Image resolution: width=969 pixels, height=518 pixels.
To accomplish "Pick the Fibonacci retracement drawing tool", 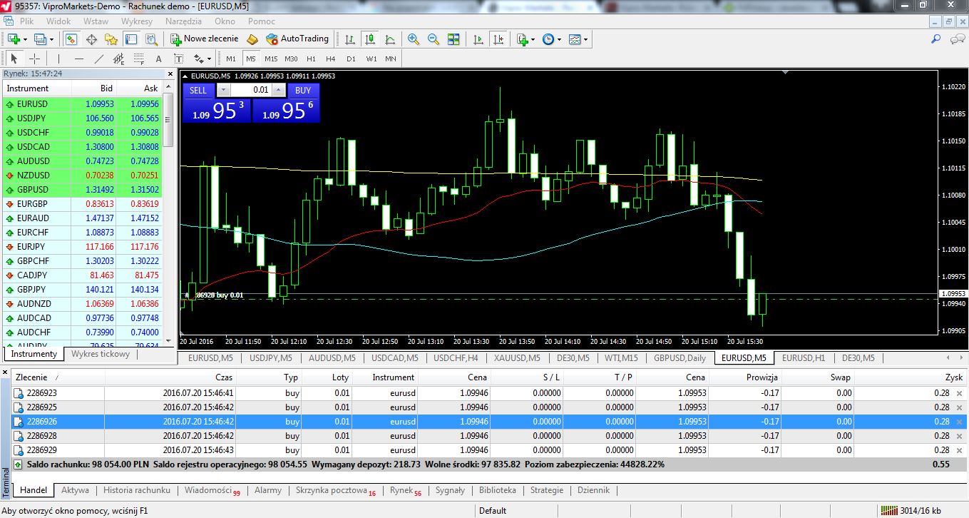I will tap(139, 59).
